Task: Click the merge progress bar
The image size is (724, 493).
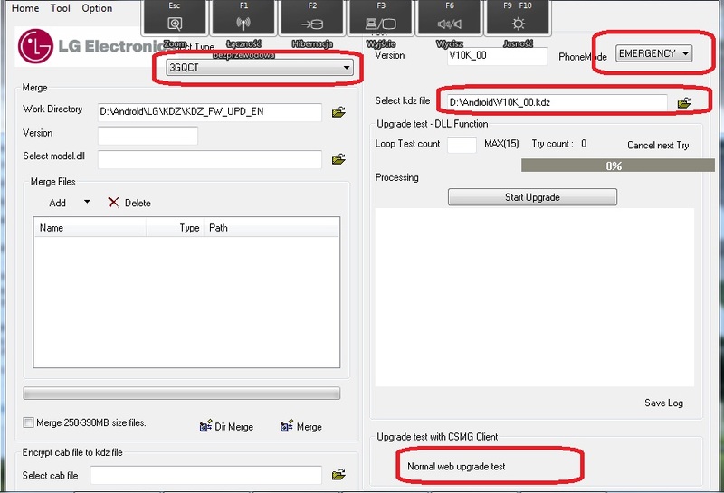Action: pos(182,393)
